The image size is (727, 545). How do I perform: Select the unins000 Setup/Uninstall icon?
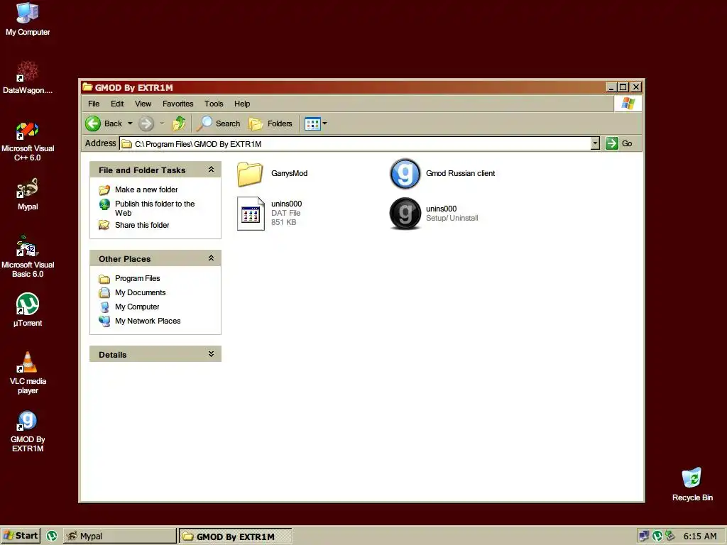pyautogui.click(x=405, y=213)
